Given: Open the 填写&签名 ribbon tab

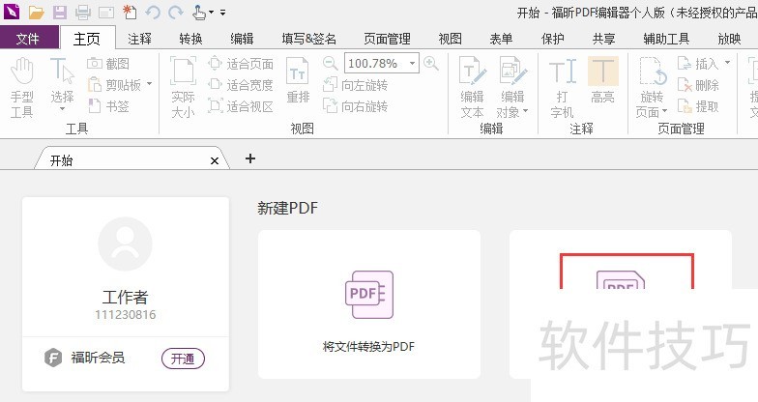Looking at the screenshot, I should tap(309, 39).
